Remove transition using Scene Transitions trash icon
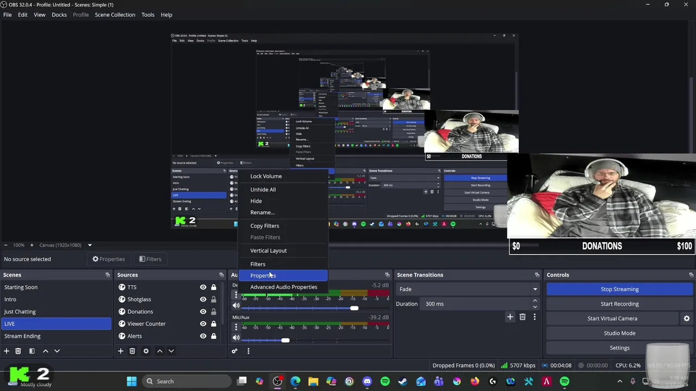The width and height of the screenshot is (696, 391). click(x=523, y=317)
